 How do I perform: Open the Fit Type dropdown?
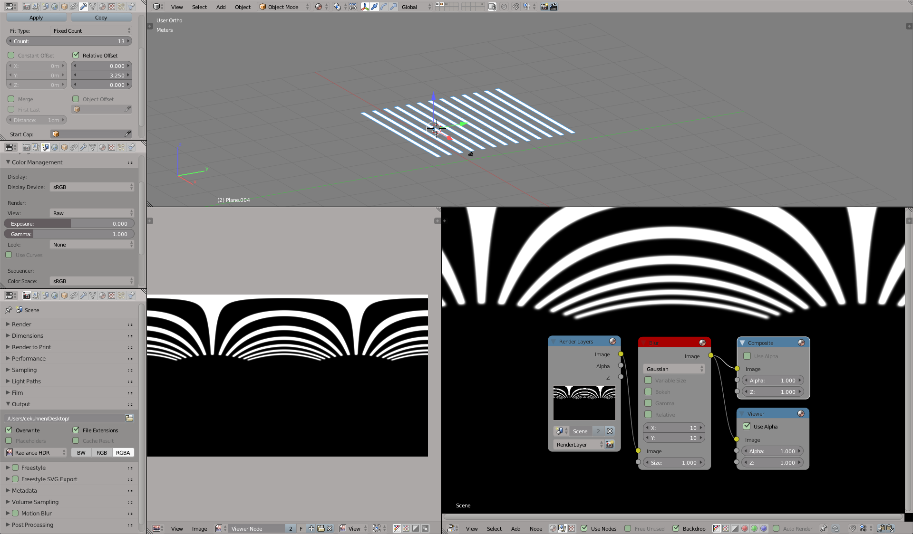tap(91, 30)
